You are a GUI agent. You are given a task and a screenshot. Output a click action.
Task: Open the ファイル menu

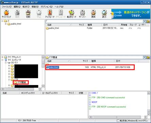click(x=7, y=7)
